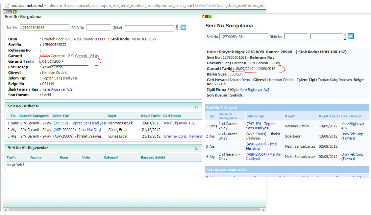The width and height of the screenshot is (371, 215).
Task: Click the blue arrow search button in right panel
Action: 351,36
